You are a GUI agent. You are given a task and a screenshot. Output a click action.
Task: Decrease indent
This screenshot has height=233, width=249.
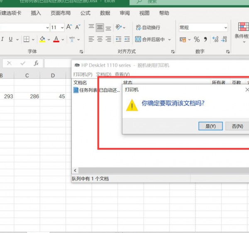[118, 39]
